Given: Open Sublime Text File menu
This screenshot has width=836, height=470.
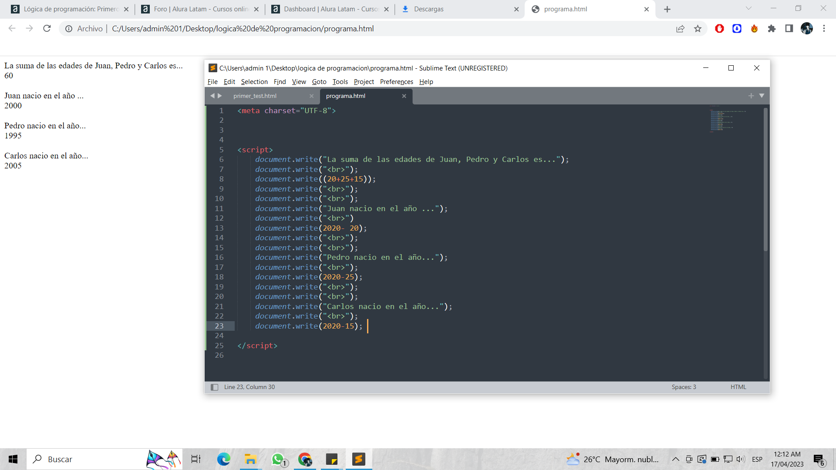Looking at the screenshot, I should pos(212,82).
